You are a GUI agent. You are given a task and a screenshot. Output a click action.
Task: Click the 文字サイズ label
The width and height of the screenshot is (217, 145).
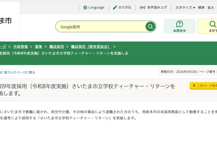184,8
